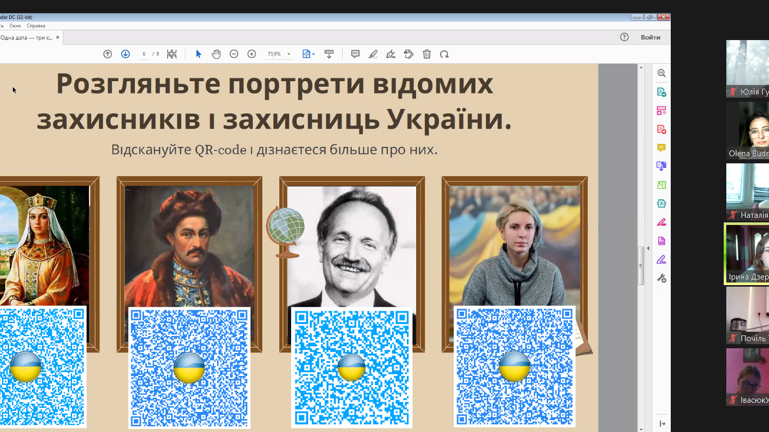Click the zoom in plus icon
Image resolution: width=769 pixels, height=432 pixels.
point(252,54)
